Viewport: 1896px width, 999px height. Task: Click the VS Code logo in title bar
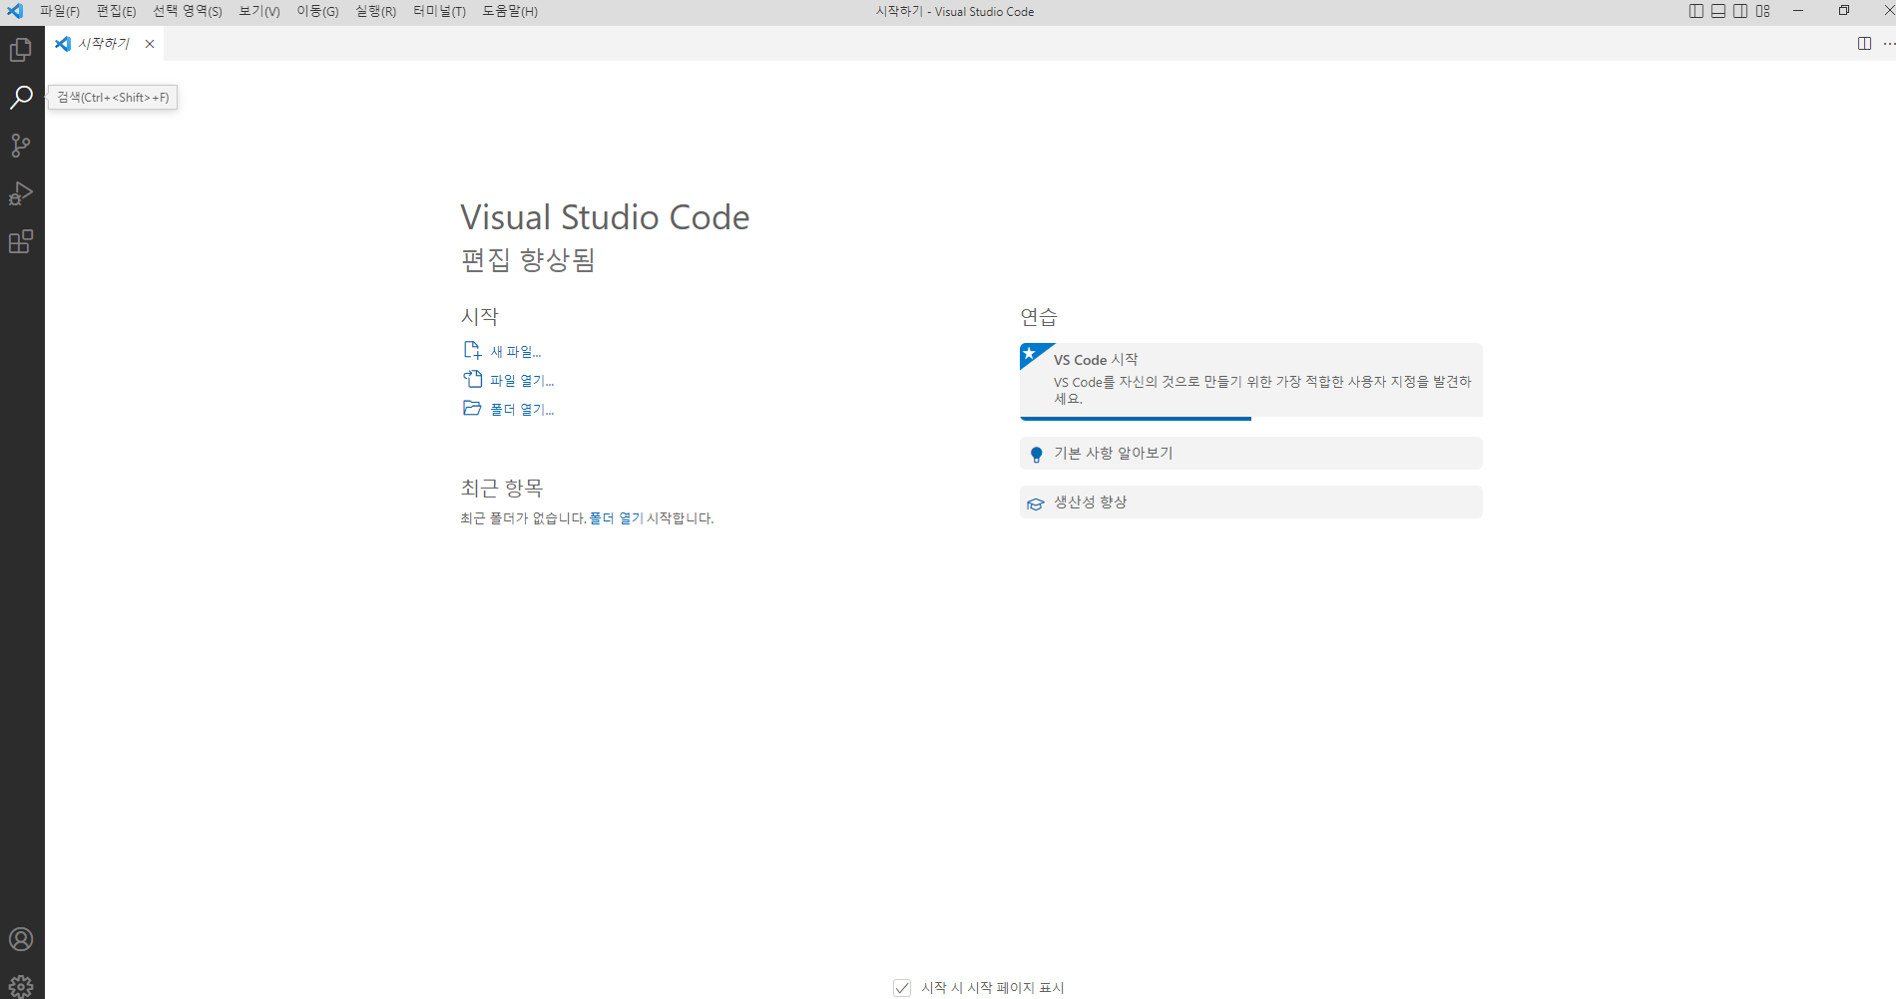tap(15, 11)
